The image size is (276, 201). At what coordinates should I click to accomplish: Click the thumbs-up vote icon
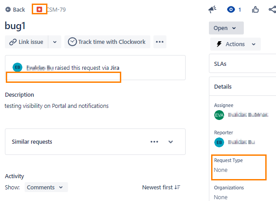(x=255, y=9)
